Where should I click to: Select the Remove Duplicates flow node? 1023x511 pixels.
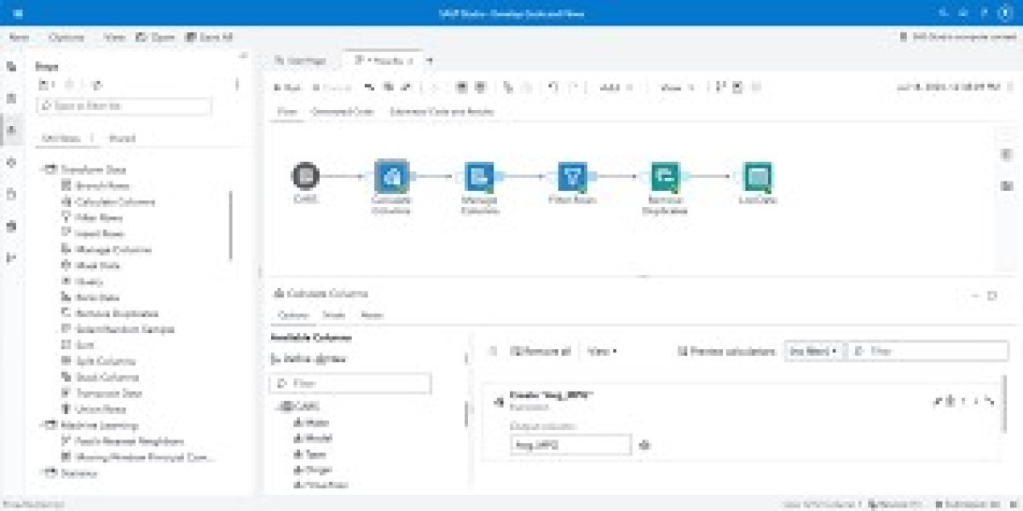(x=665, y=177)
